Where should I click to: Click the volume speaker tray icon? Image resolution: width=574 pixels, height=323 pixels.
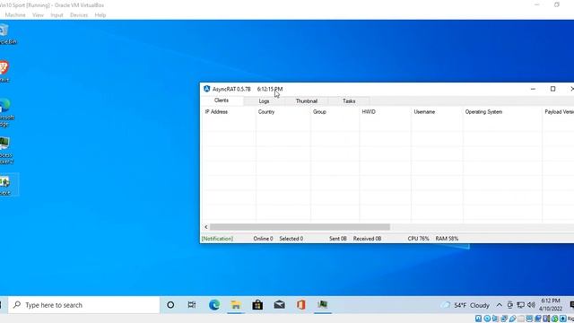(x=532, y=305)
